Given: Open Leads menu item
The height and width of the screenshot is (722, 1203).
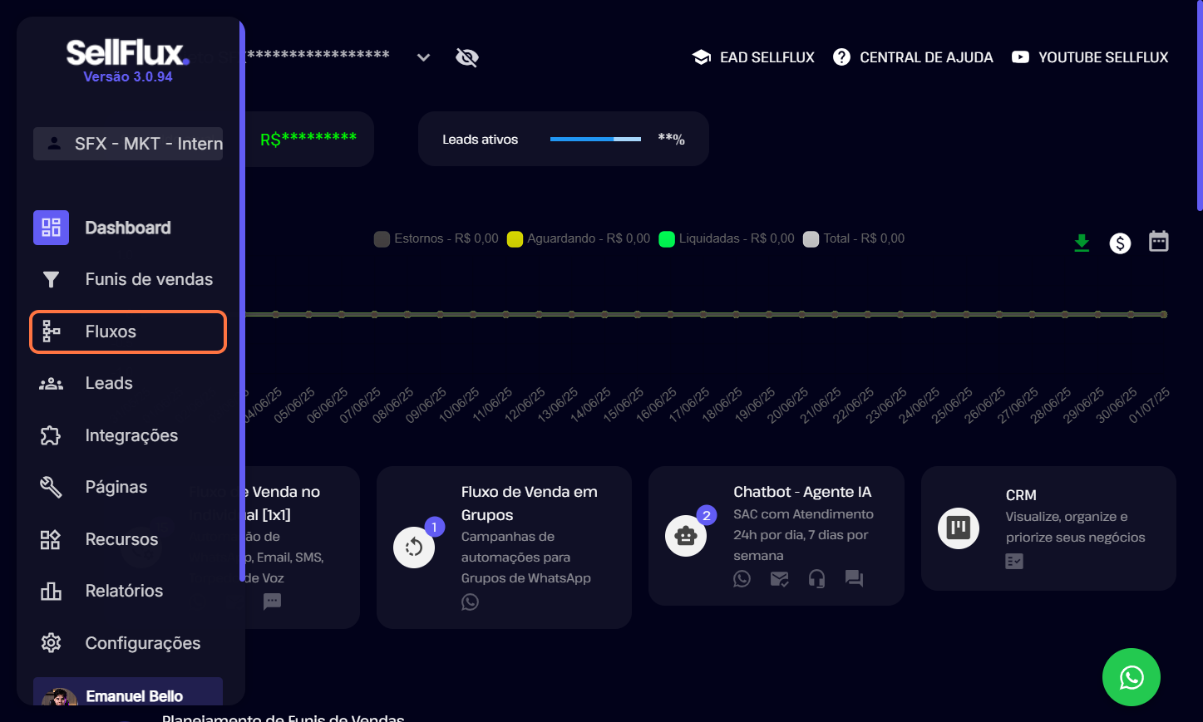Looking at the screenshot, I should tap(128, 383).
